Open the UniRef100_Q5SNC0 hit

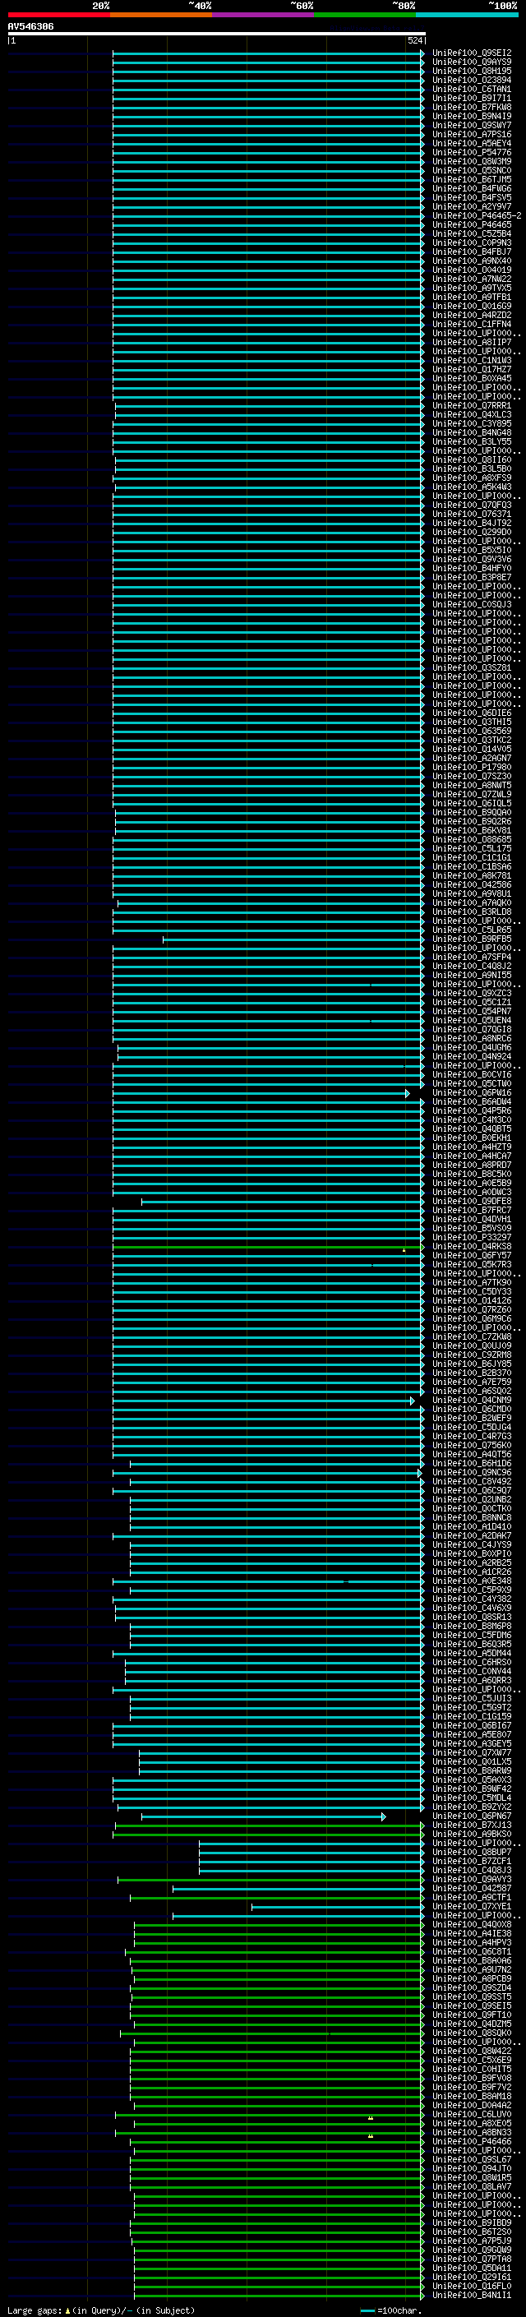[x=472, y=170]
